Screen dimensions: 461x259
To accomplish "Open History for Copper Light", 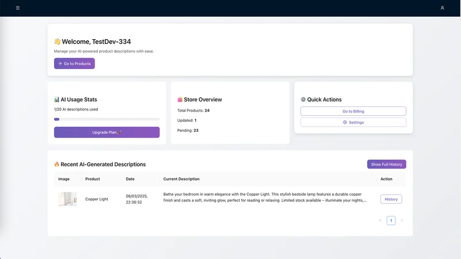I will point(391,199).
